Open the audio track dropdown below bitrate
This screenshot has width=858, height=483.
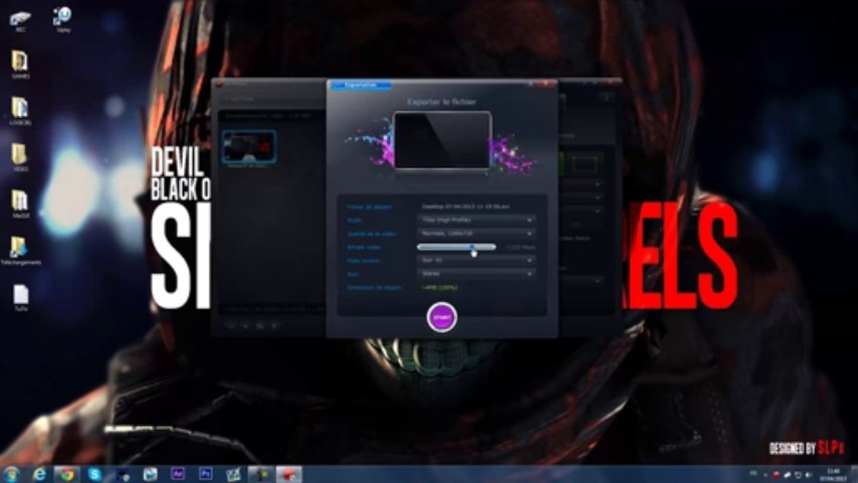[x=476, y=260]
